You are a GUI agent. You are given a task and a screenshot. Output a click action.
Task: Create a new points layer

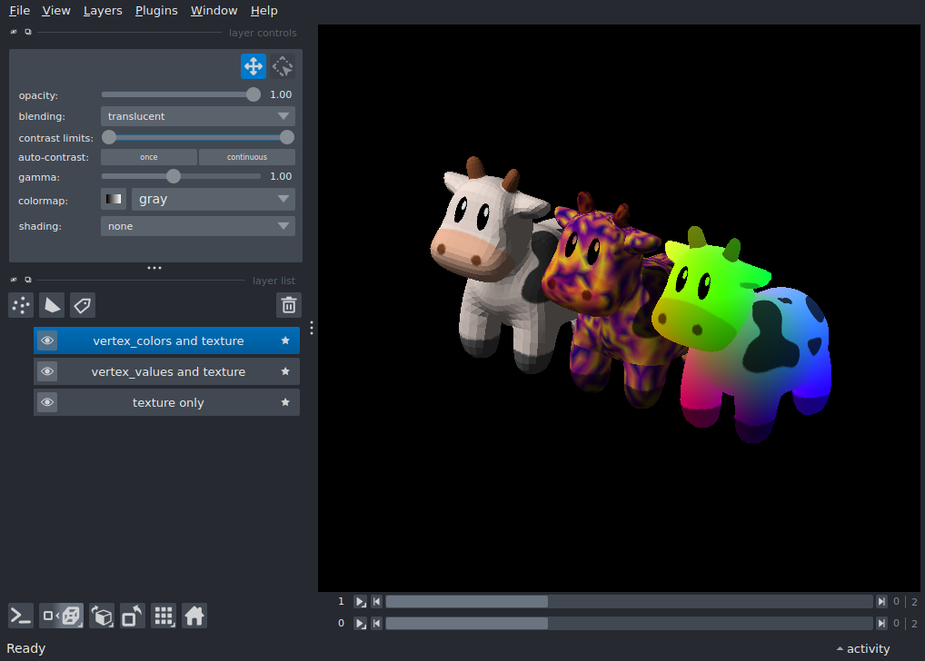pos(21,305)
